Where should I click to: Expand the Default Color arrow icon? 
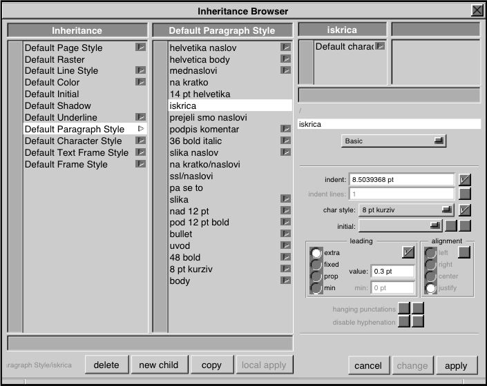tap(140, 82)
